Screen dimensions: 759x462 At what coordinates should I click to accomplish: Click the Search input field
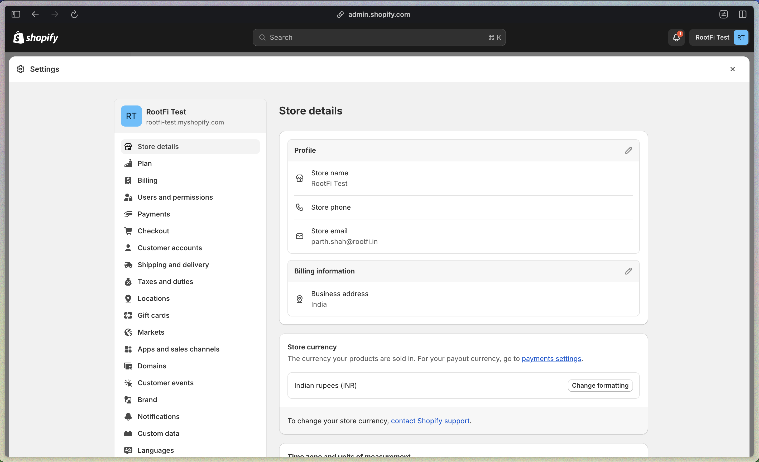[x=379, y=37]
